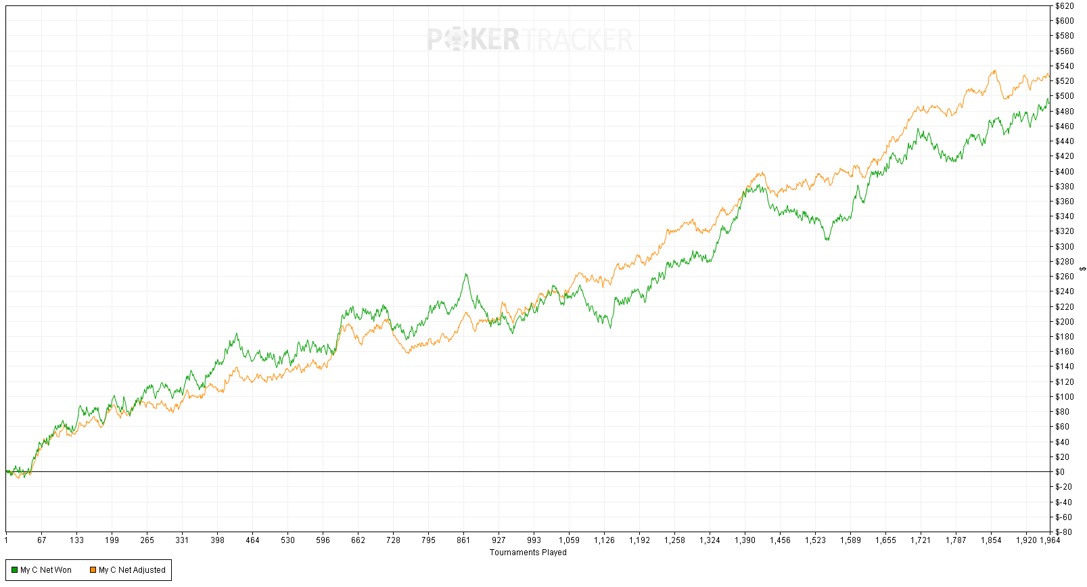Click the $100 y-axis tick label
The width and height of the screenshot is (1087, 587).
1064,397
